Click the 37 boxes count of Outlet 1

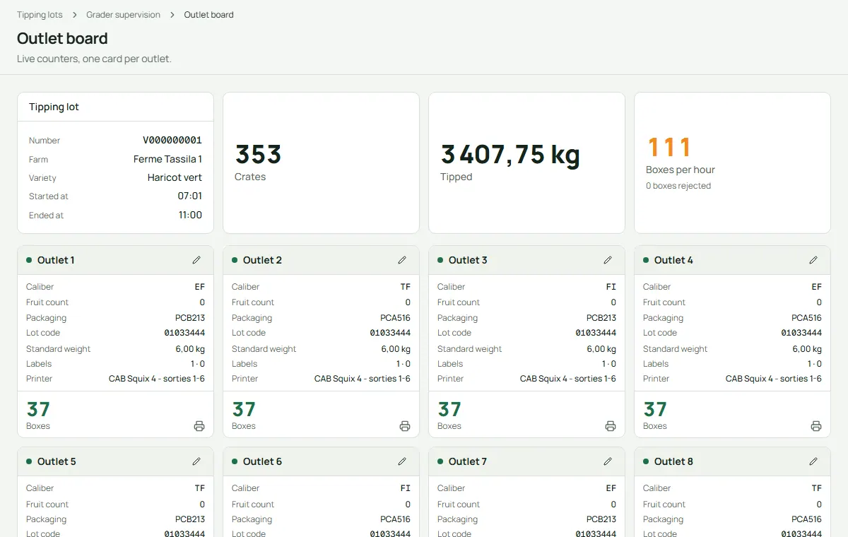coord(38,409)
